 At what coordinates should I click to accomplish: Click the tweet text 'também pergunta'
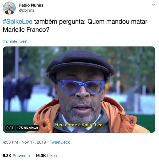point(60,22)
